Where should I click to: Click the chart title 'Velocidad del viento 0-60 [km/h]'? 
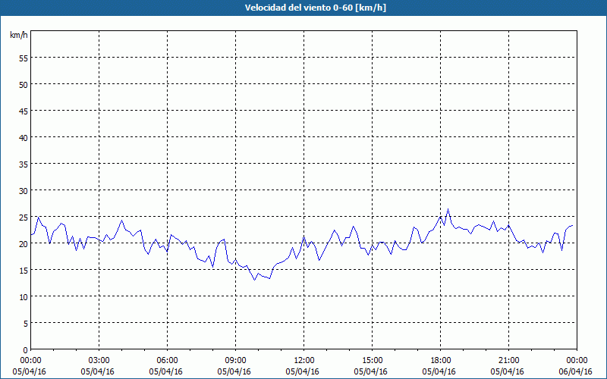pos(315,8)
